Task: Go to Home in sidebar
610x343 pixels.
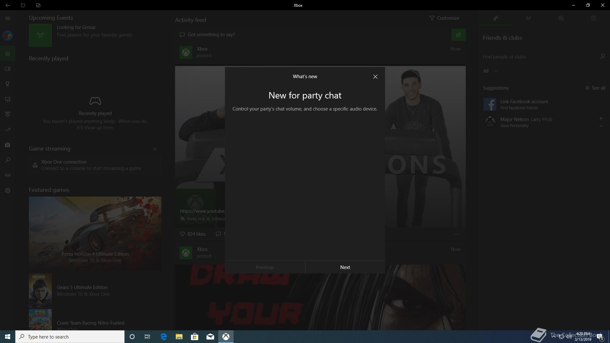Action: click(x=8, y=53)
